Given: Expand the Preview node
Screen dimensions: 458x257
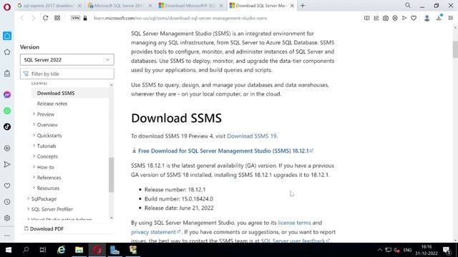Looking at the screenshot, I should tap(34, 114).
